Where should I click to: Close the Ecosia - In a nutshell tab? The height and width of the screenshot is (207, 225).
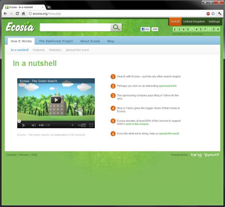point(43,7)
